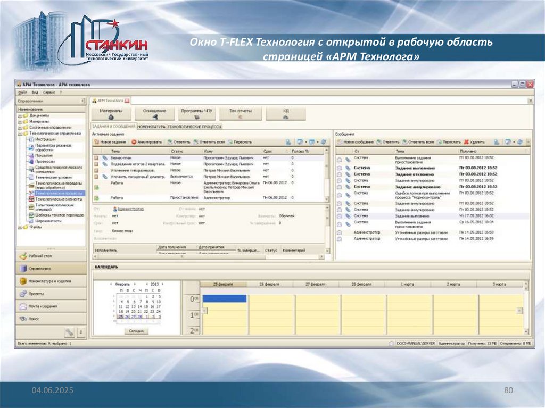This screenshot has height=408, width=545.
Task: Create a message with Новое сообщение
Action: click(x=355, y=142)
